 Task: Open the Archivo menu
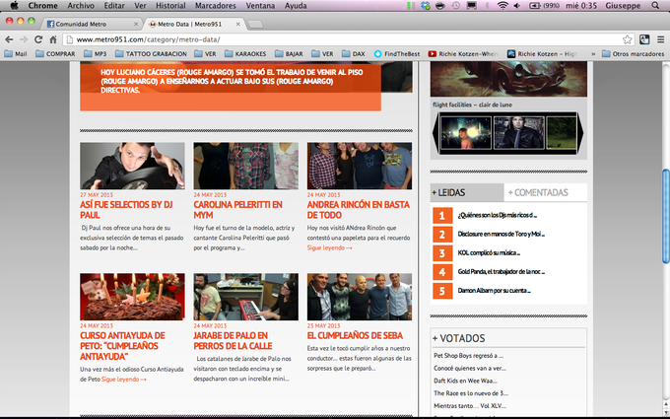[x=81, y=6]
